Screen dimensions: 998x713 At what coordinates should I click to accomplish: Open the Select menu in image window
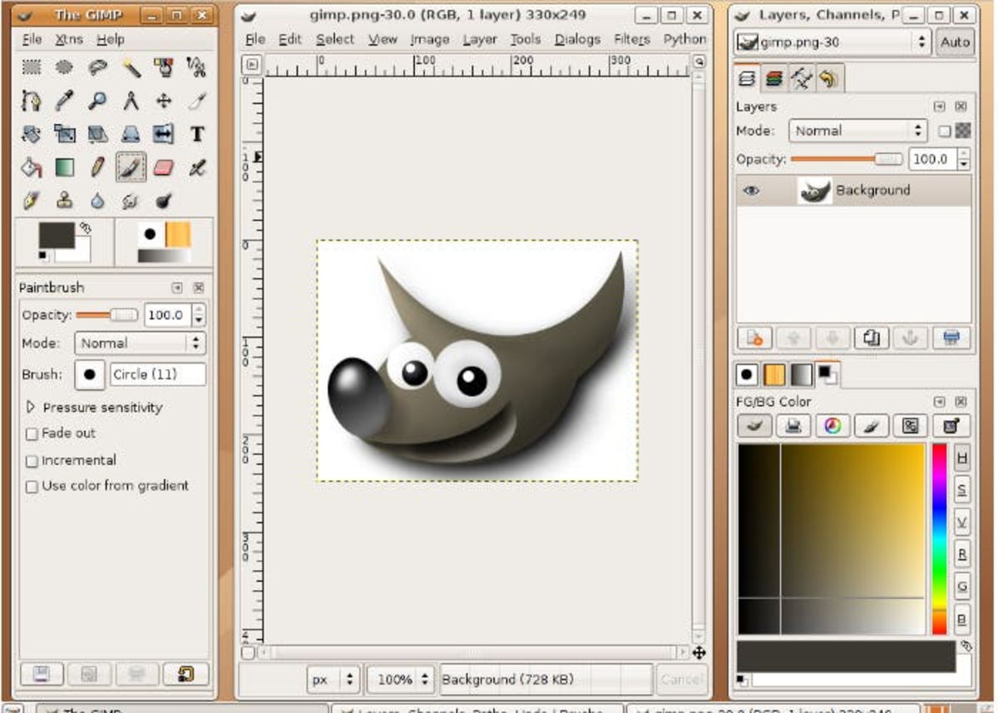335,39
